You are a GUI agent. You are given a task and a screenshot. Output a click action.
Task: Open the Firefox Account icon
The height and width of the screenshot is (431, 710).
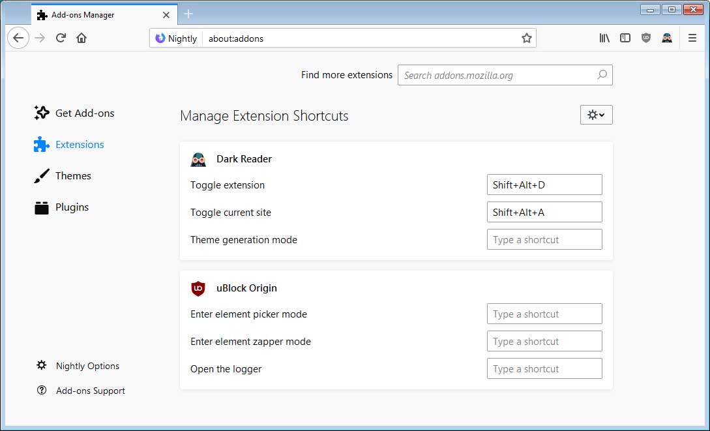click(x=667, y=38)
